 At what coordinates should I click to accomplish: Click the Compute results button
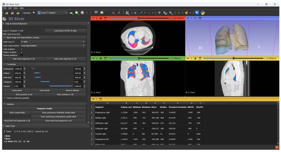coord(44,108)
